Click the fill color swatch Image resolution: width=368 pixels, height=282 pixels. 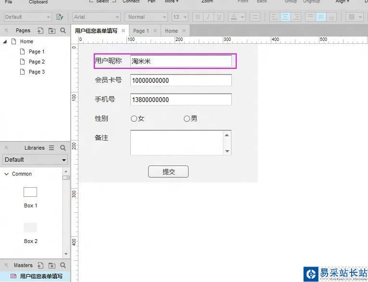pyautogui.click(x=352, y=17)
